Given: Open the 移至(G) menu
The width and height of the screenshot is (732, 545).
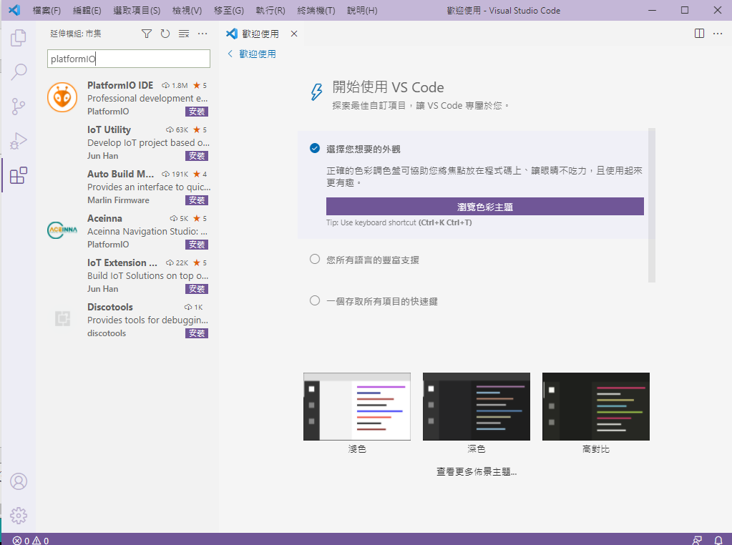Looking at the screenshot, I should (229, 10).
